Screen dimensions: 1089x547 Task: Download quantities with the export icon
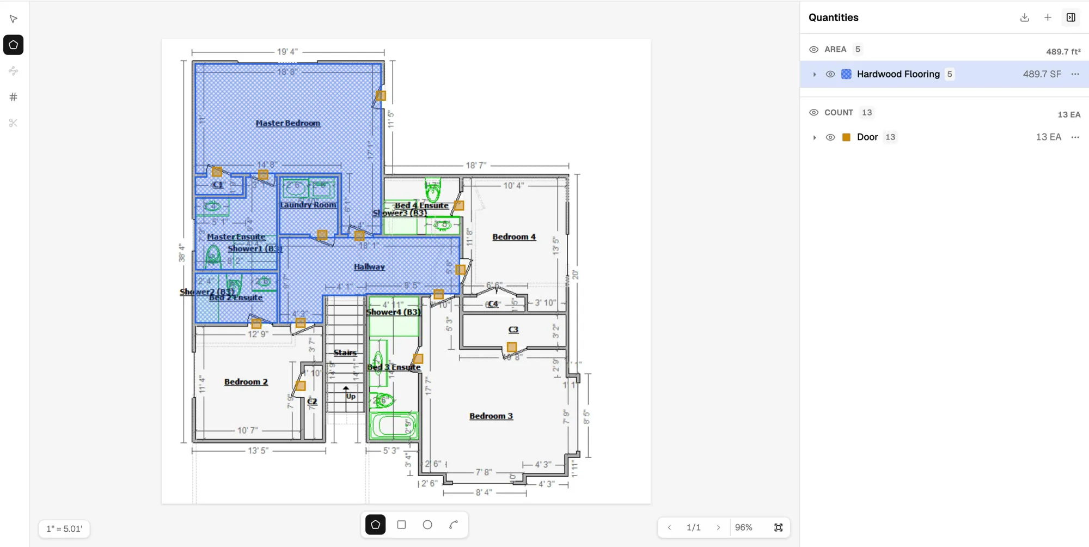tap(1025, 17)
